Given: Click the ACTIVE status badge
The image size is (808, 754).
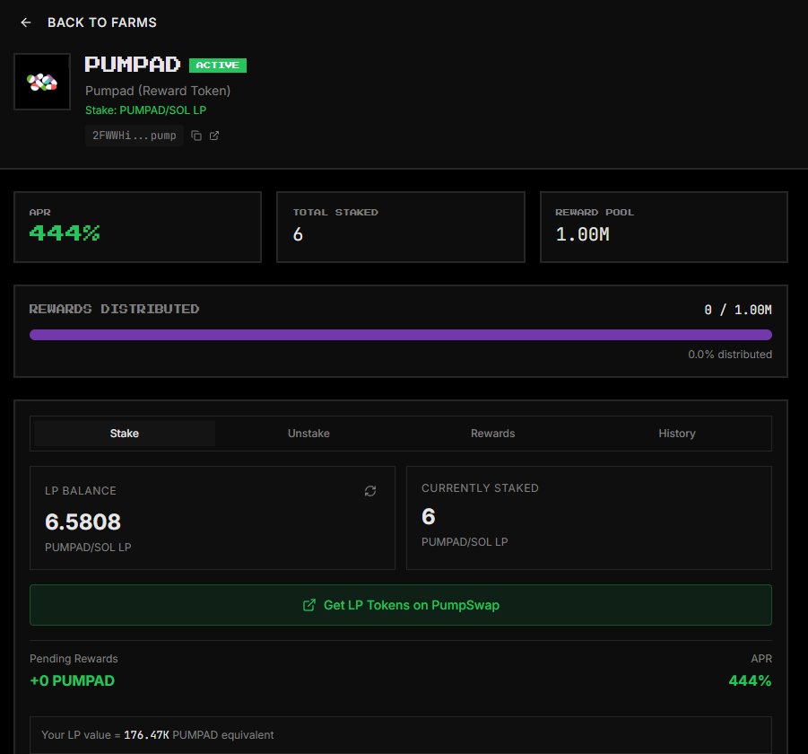Looking at the screenshot, I should [x=217, y=65].
